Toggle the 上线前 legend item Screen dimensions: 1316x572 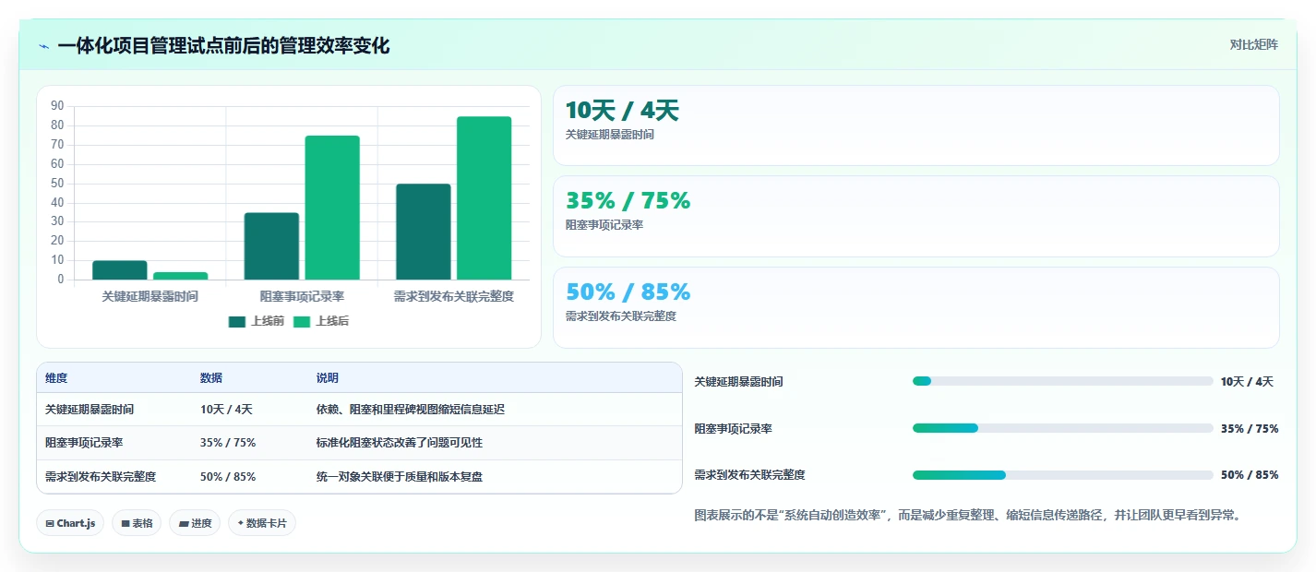coord(257,321)
